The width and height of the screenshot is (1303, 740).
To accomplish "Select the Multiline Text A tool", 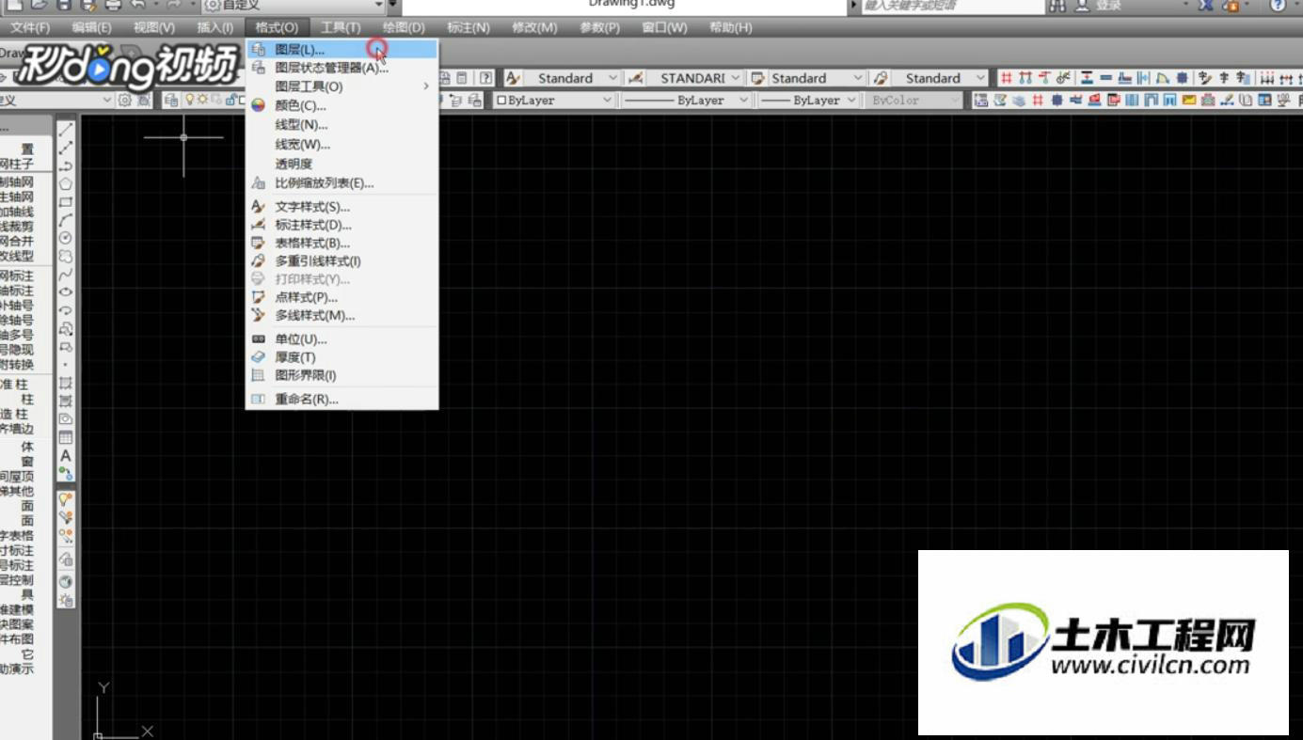I will pyautogui.click(x=66, y=456).
